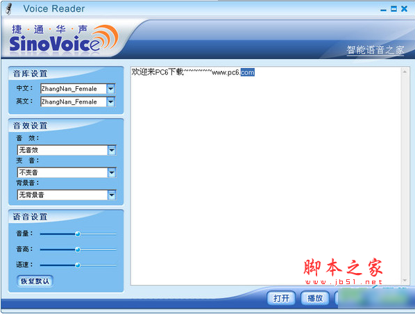
Task: Adjust the volume (音量) slider handle
Action: (x=78, y=234)
